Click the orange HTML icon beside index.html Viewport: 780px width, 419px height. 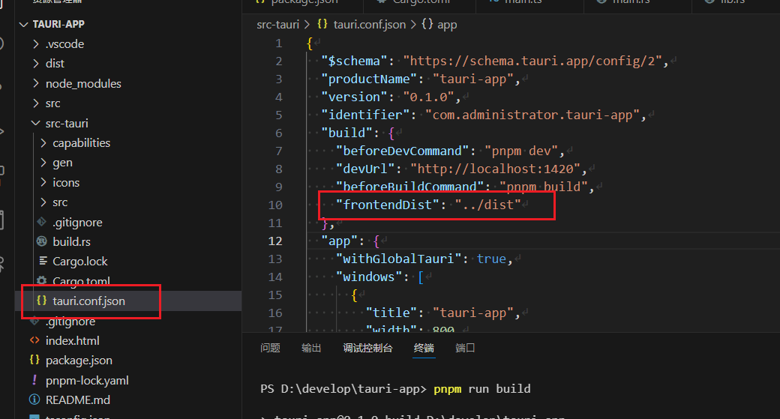coord(34,340)
